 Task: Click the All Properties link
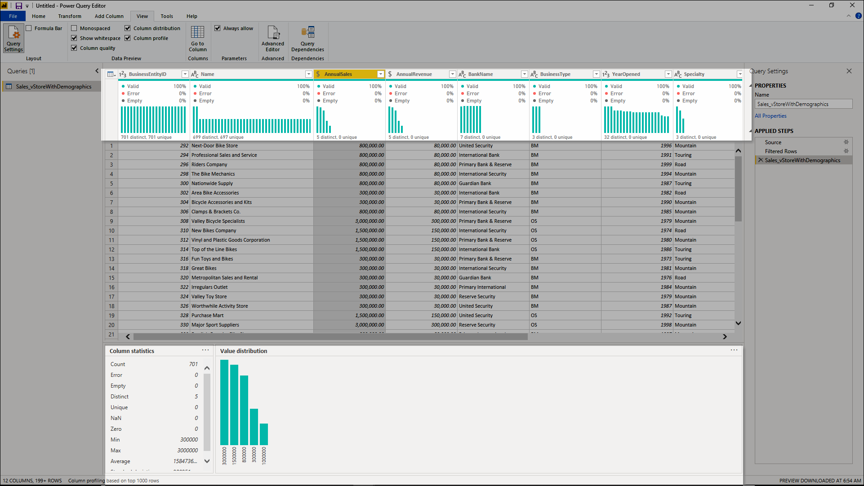[x=770, y=115]
